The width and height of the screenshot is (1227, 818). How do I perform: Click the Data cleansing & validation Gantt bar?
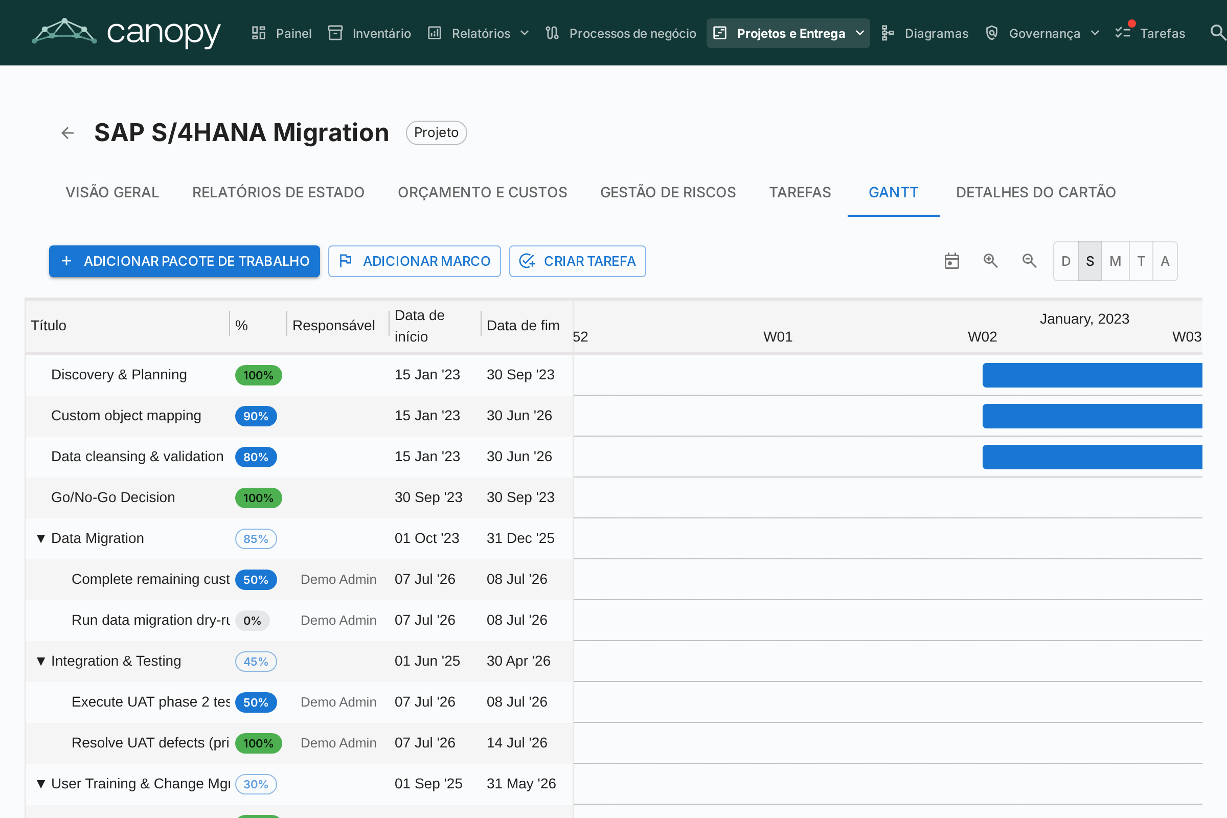point(1093,457)
